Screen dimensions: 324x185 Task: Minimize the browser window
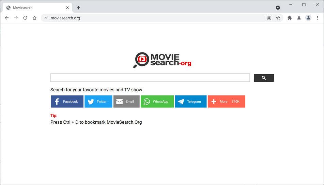291,4
